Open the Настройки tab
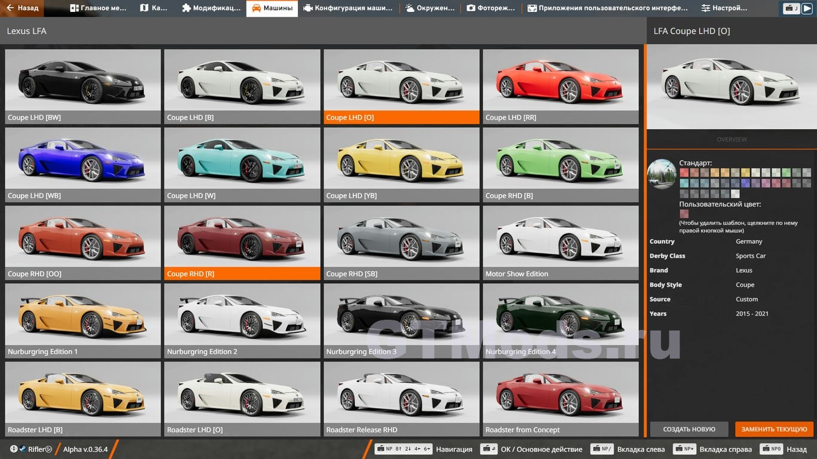 point(724,8)
